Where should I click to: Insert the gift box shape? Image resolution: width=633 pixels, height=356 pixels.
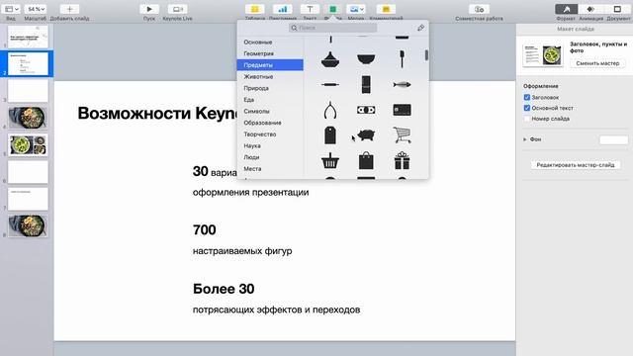coord(402,160)
